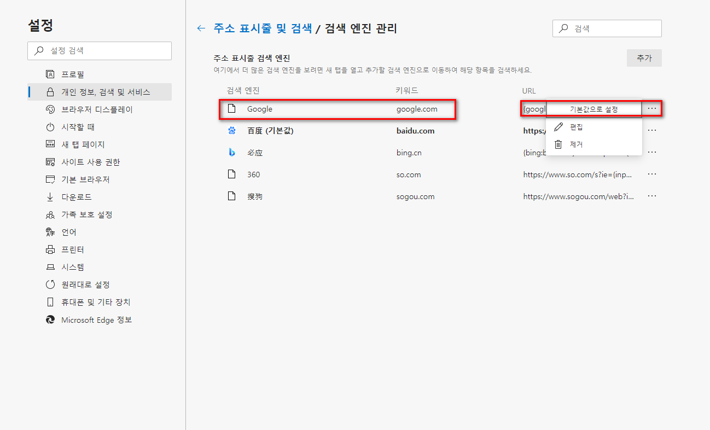The image size is (710, 430).
Task: Click the https://www.so.com URL cell
Action: click(579, 175)
